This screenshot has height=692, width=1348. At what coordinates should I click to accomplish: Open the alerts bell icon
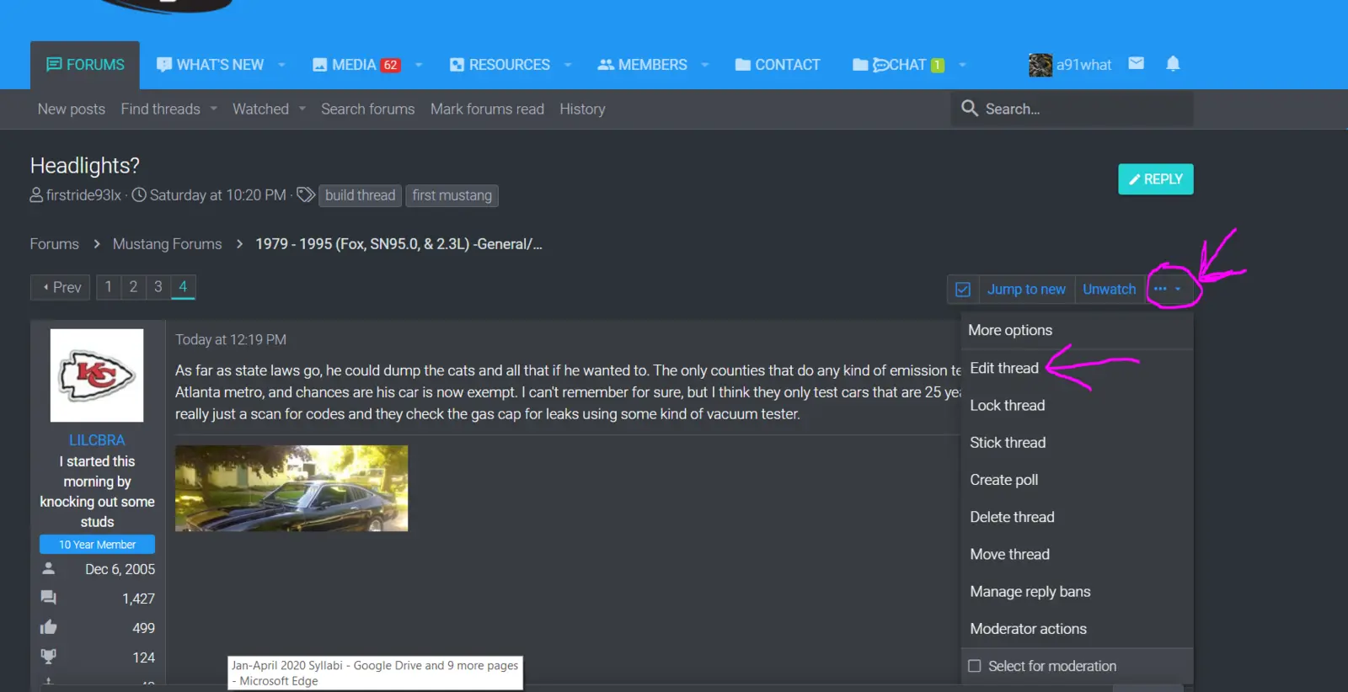1173,63
